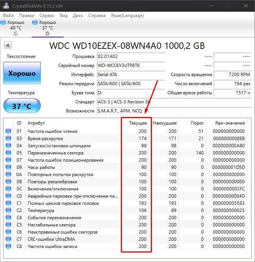This screenshot has width=255, height=262.
Task: Click blue status orb of attribute C5
Action: [8, 225]
